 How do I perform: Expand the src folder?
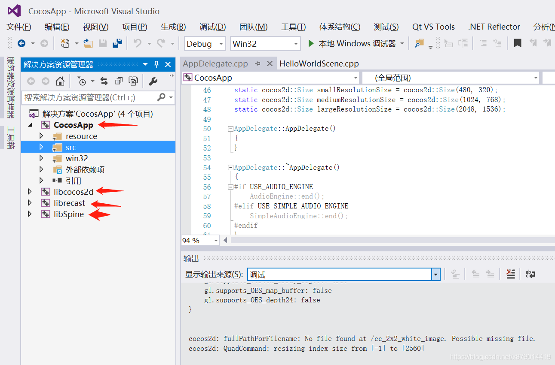click(x=41, y=147)
